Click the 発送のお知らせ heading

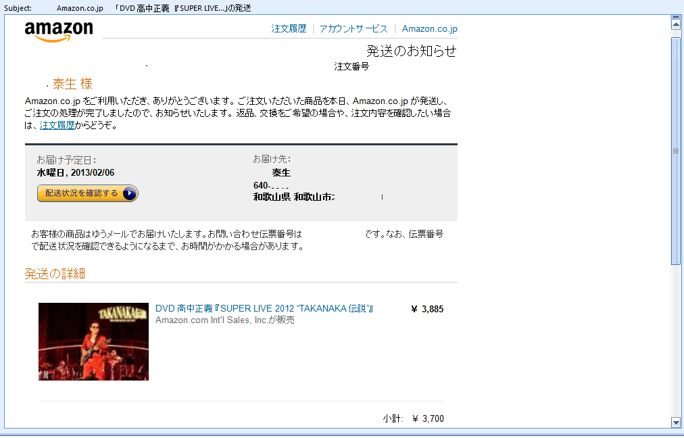click(412, 51)
